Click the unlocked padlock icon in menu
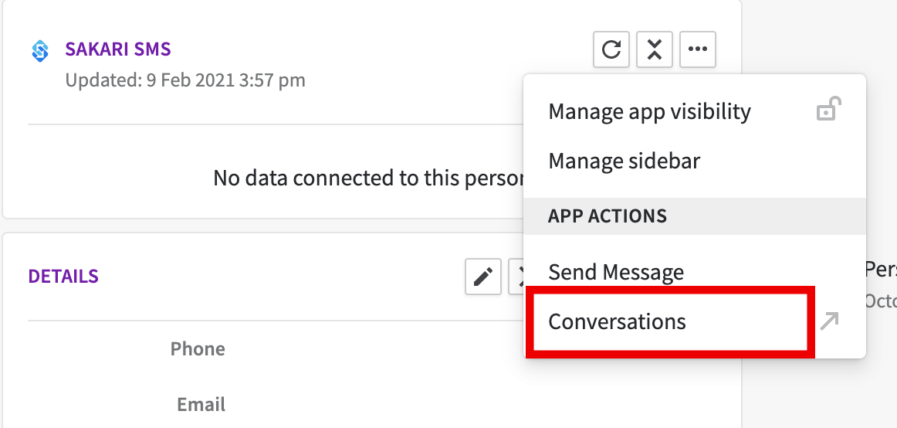This screenshot has width=897, height=428. 828,109
